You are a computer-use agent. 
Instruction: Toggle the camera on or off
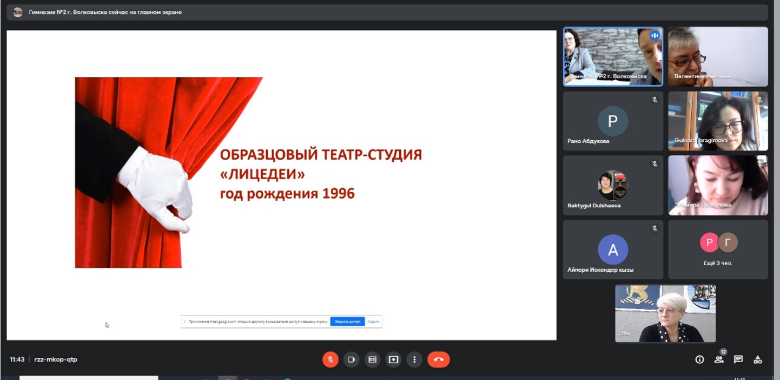(x=351, y=359)
